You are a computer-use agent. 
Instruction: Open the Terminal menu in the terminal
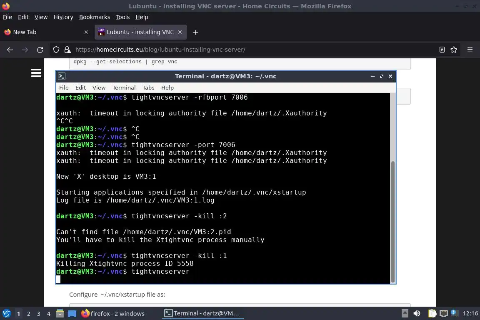[124, 87]
